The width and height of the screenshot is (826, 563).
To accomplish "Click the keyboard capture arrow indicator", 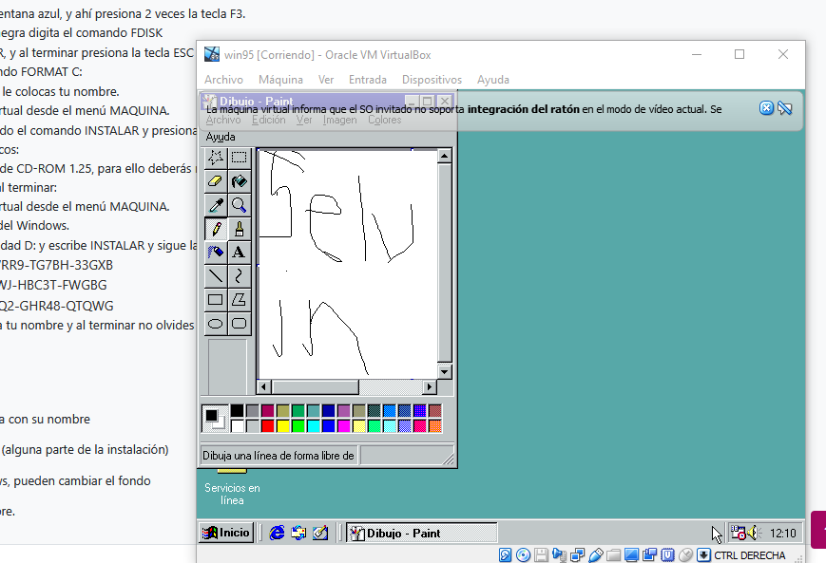I will point(703,555).
